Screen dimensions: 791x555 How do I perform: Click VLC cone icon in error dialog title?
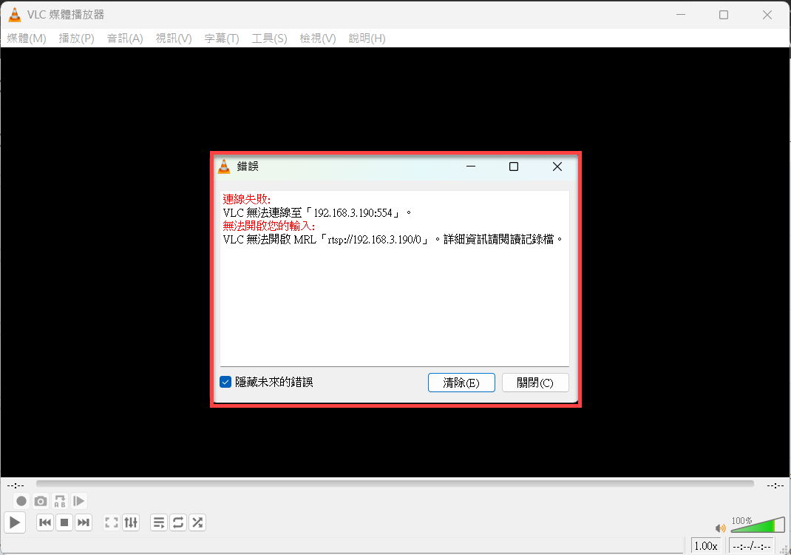pyautogui.click(x=224, y=166)
